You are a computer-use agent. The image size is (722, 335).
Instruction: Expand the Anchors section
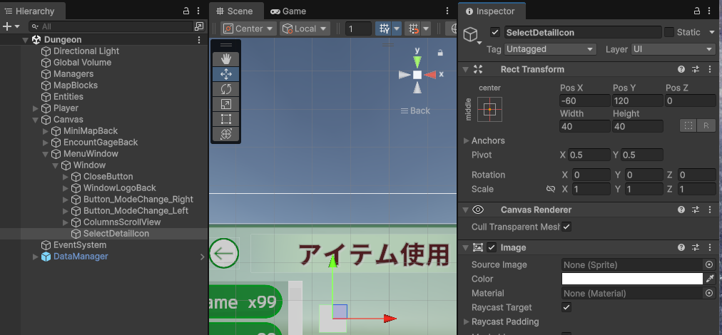[x=467, y=140]
